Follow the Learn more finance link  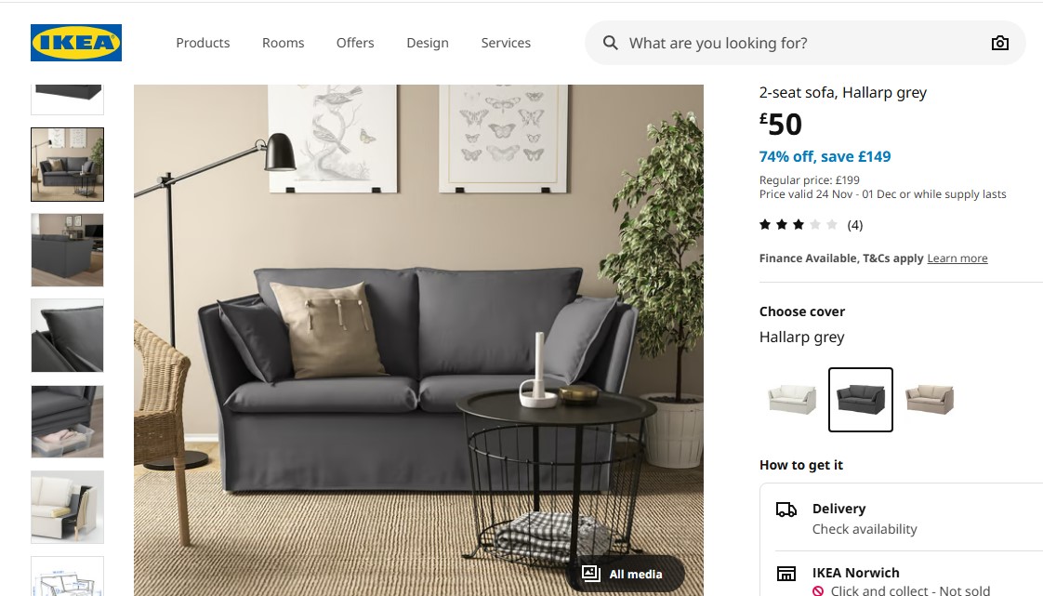point(957,258)
